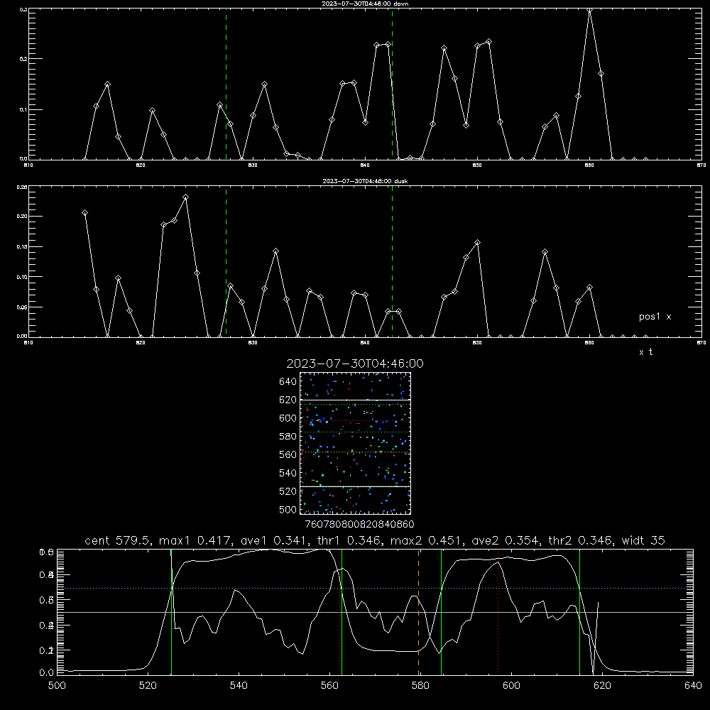Click the solid green line near 615 in the bottom plot
Viewport: 710px width, 710px height.
pos(579,612)
